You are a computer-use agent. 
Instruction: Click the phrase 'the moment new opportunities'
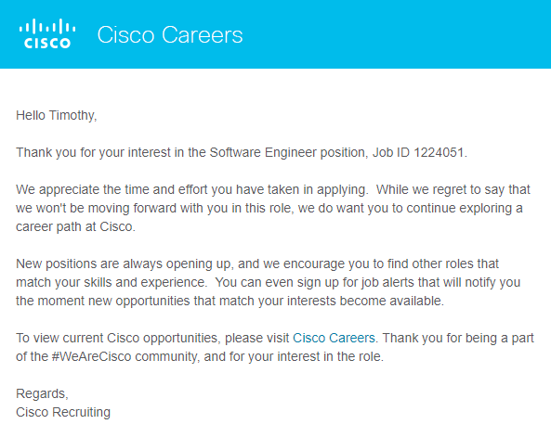pos(102,301)
